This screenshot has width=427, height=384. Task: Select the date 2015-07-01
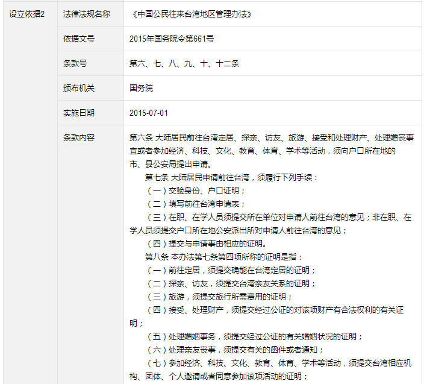(x=149, y=113)
